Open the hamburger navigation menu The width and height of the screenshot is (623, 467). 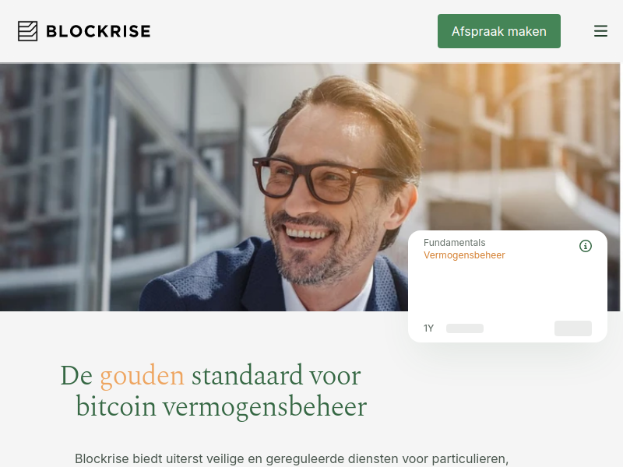[600, 31]
